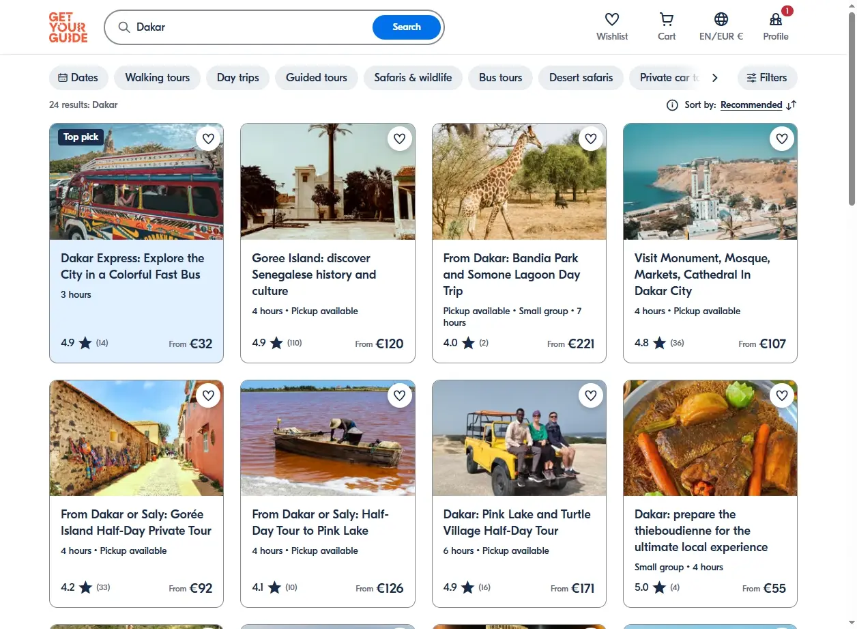Image resolution: width=857 pixels, height=629 pixels.
Task: Select the Walking tours chip
Action: (158, 78)
